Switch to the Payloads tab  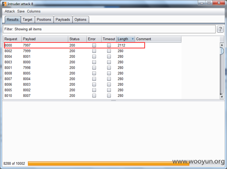tap(63, 20)
